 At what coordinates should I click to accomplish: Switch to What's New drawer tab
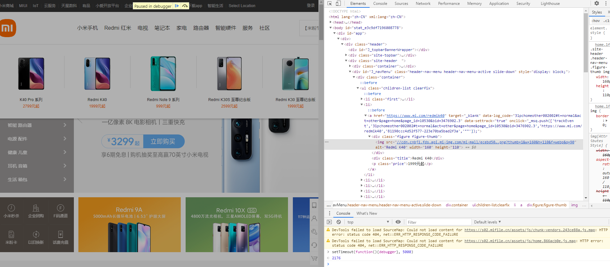click(x=367, y=213)
